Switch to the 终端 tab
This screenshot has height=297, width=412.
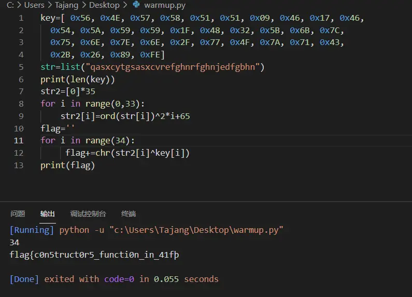[x=128, y=214]
